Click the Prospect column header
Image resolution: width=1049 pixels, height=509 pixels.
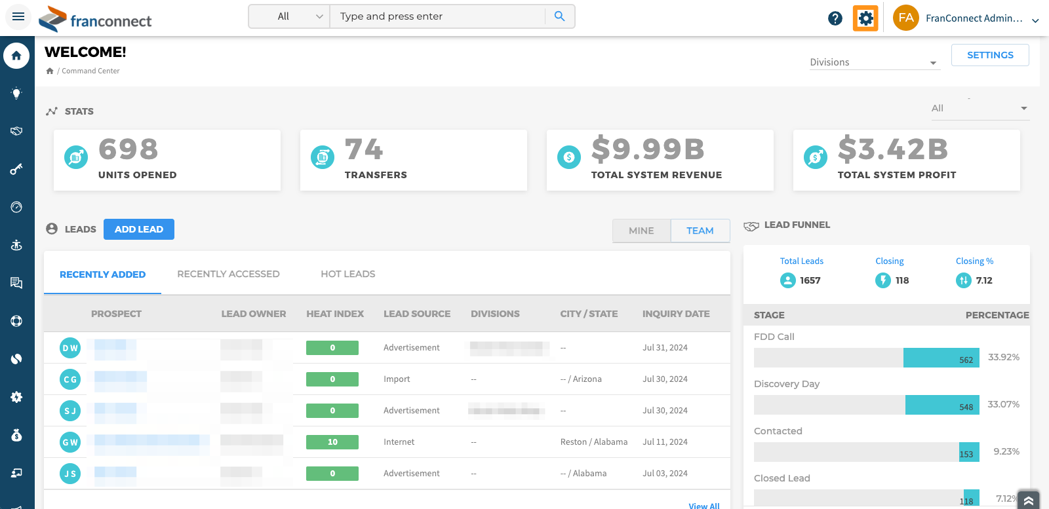pos(116,314)
